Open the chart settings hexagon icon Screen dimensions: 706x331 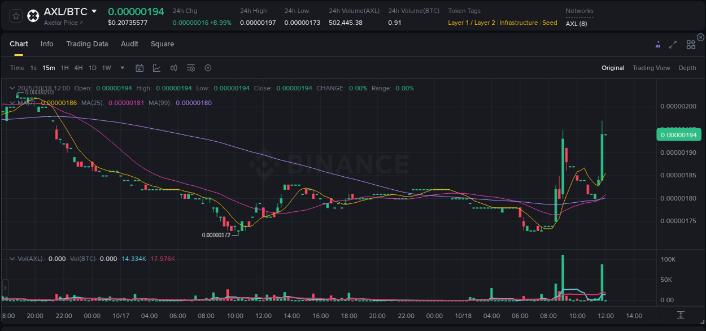pos(208,68)
